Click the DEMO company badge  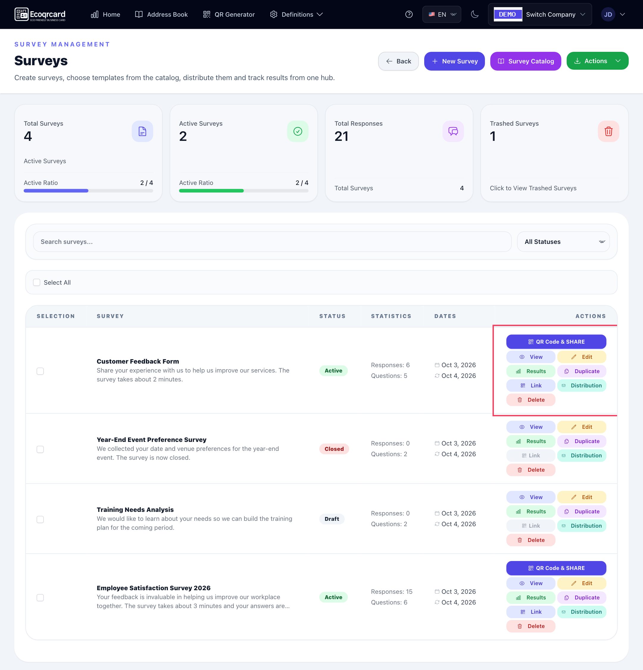point(508,14)
